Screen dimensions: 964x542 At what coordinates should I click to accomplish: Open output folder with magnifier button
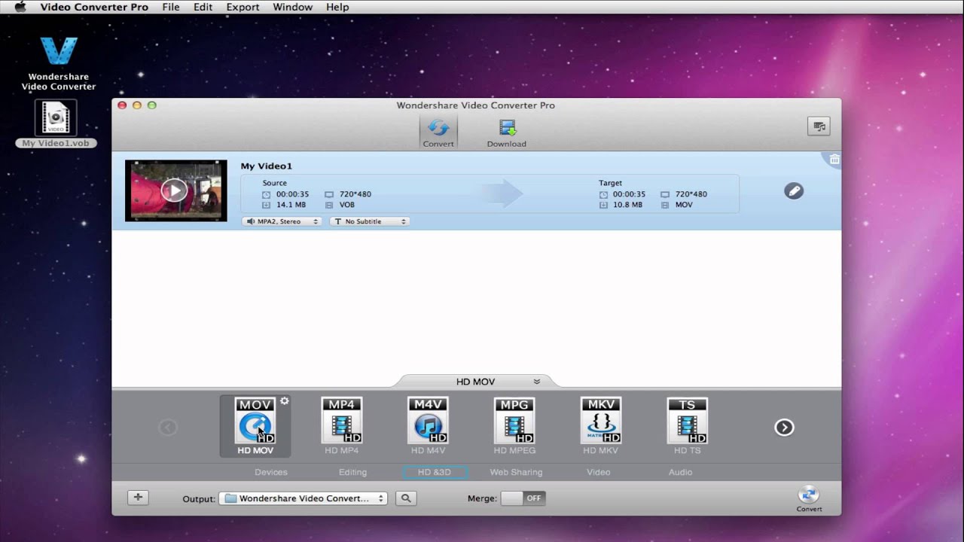406,498
